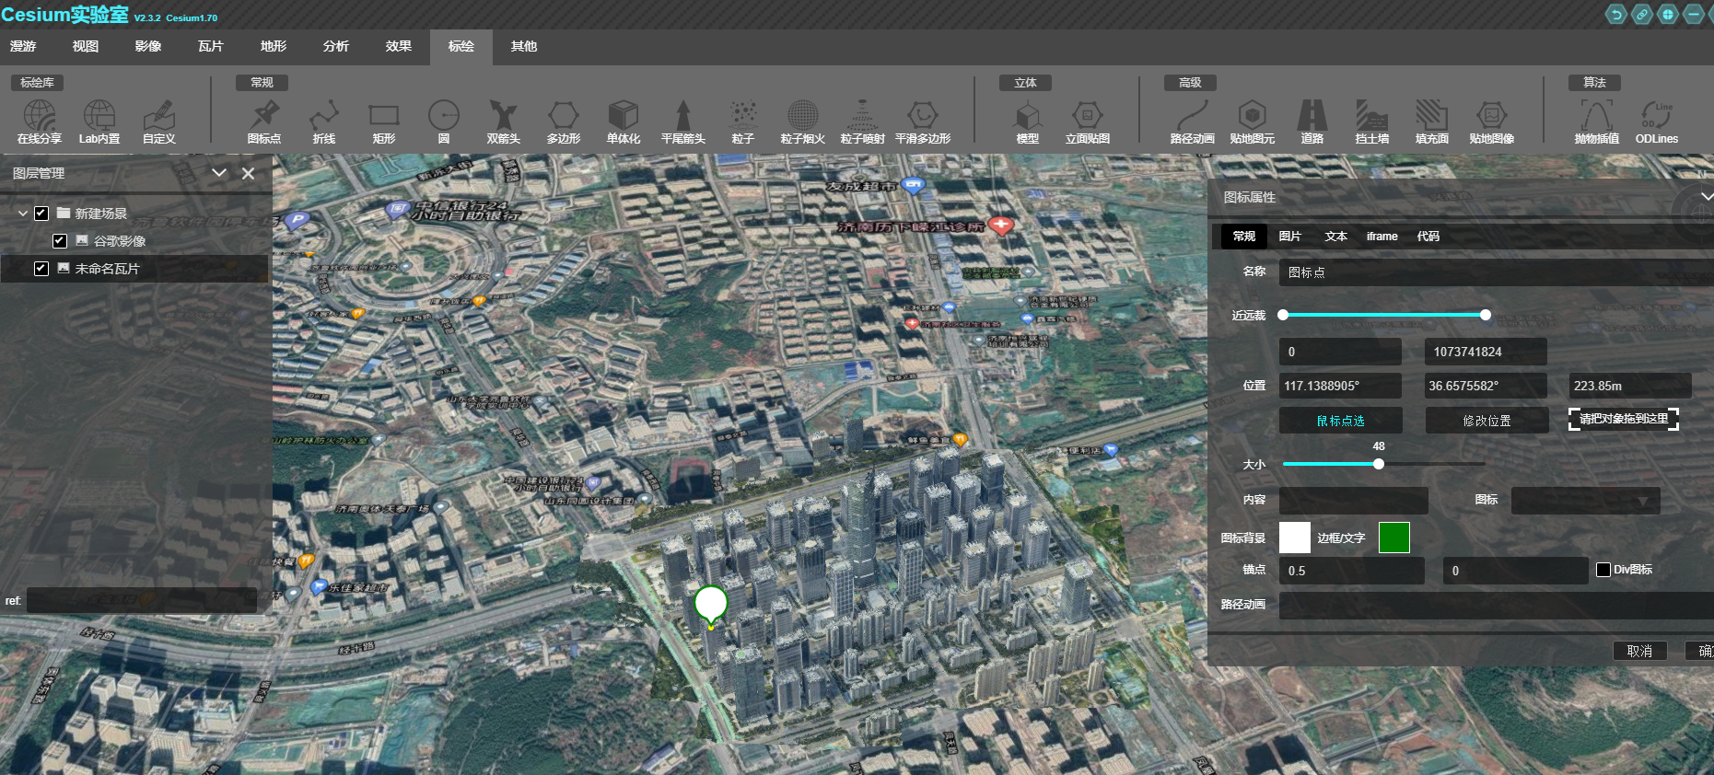1714x775 pixels.
Task: Select the 挡土墙 retaining wall tool
Action: coord(1372,122)
